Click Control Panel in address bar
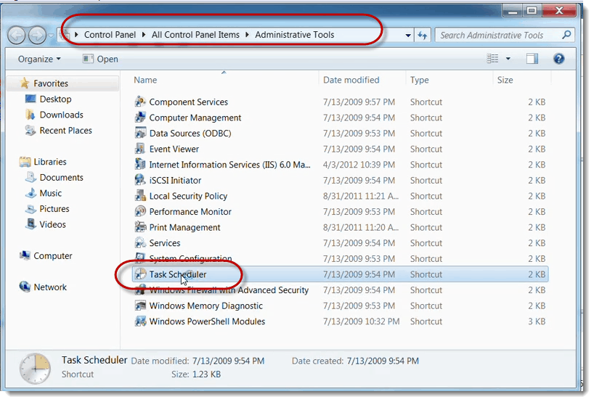594x402 pixels. tap(110, 35)
